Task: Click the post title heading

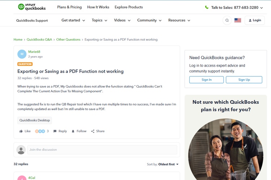Action: coord(70,71)
